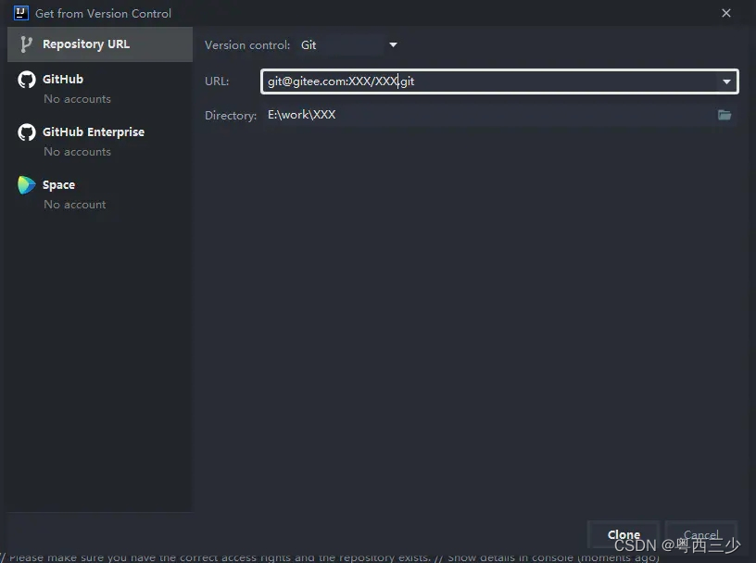Click the 'URL:' label
This screenshot has width=756, height=563.
click(x=217, y=81)
